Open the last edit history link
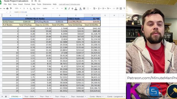The height and width of the screenshot is (99, 177). [69, 4]
